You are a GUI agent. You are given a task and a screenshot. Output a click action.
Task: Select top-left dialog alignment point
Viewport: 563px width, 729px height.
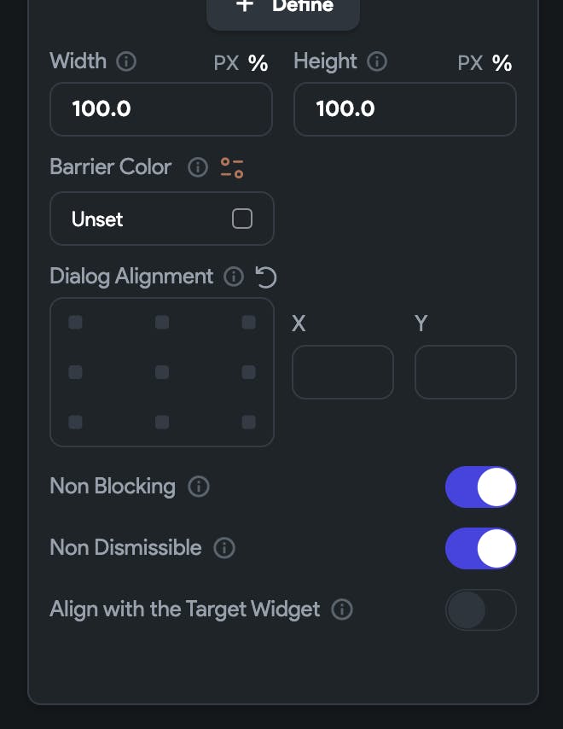pyautogui.click(x=76, y=323)
